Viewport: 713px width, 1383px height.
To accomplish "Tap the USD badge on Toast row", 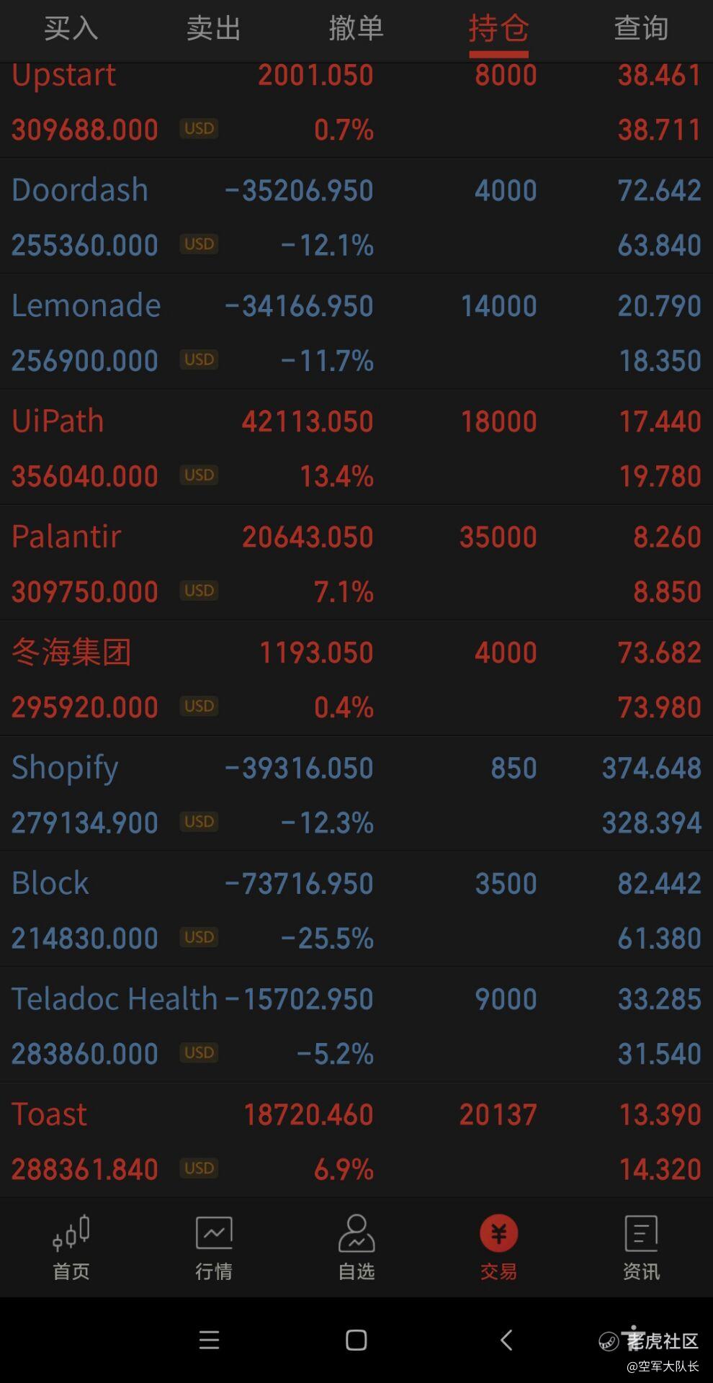I will (x=199, y=1168).
